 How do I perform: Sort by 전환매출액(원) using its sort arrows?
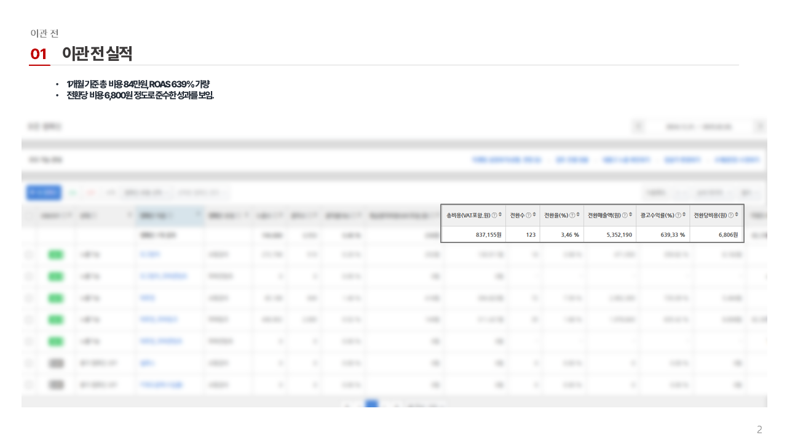coord(630,214)
